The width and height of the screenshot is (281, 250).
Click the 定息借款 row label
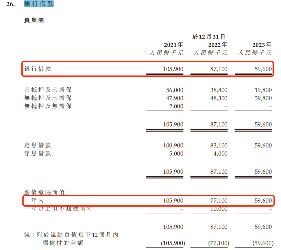pyautogui.click(x=38, y=146)
